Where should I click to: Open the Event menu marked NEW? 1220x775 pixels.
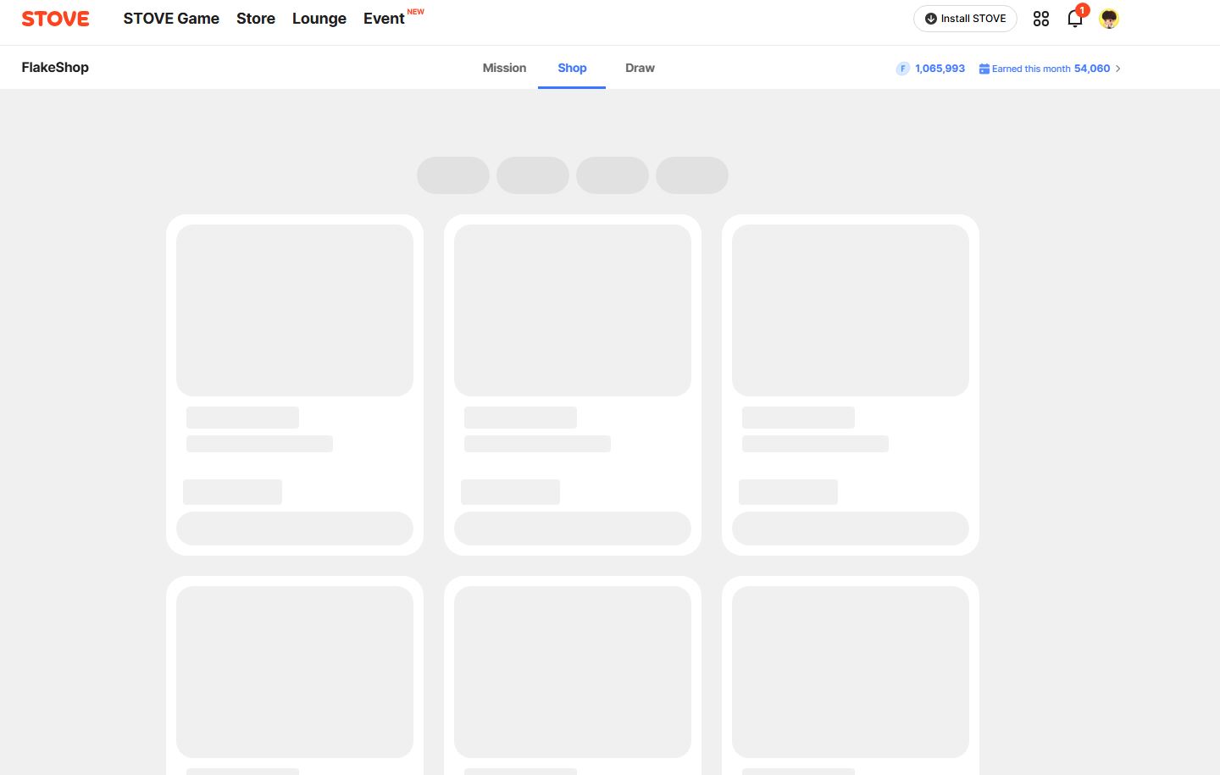384,19
